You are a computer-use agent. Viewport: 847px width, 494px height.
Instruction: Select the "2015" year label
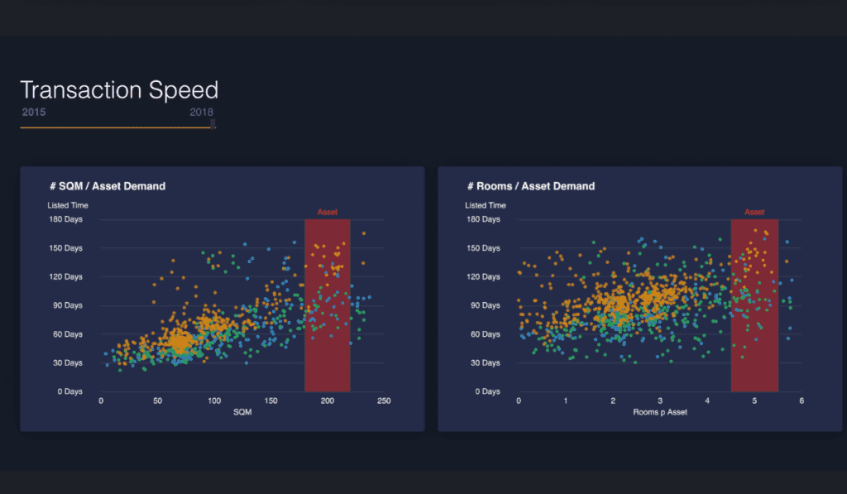click(34, 112)
